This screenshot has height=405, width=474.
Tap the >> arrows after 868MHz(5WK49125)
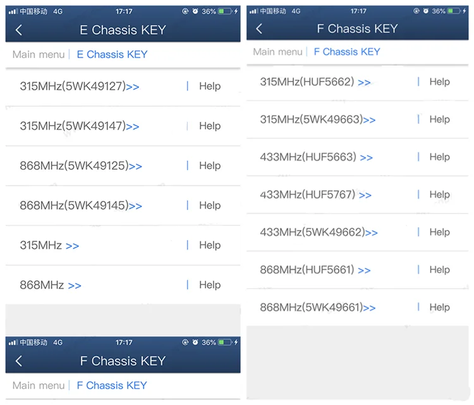tap(135, 166)
